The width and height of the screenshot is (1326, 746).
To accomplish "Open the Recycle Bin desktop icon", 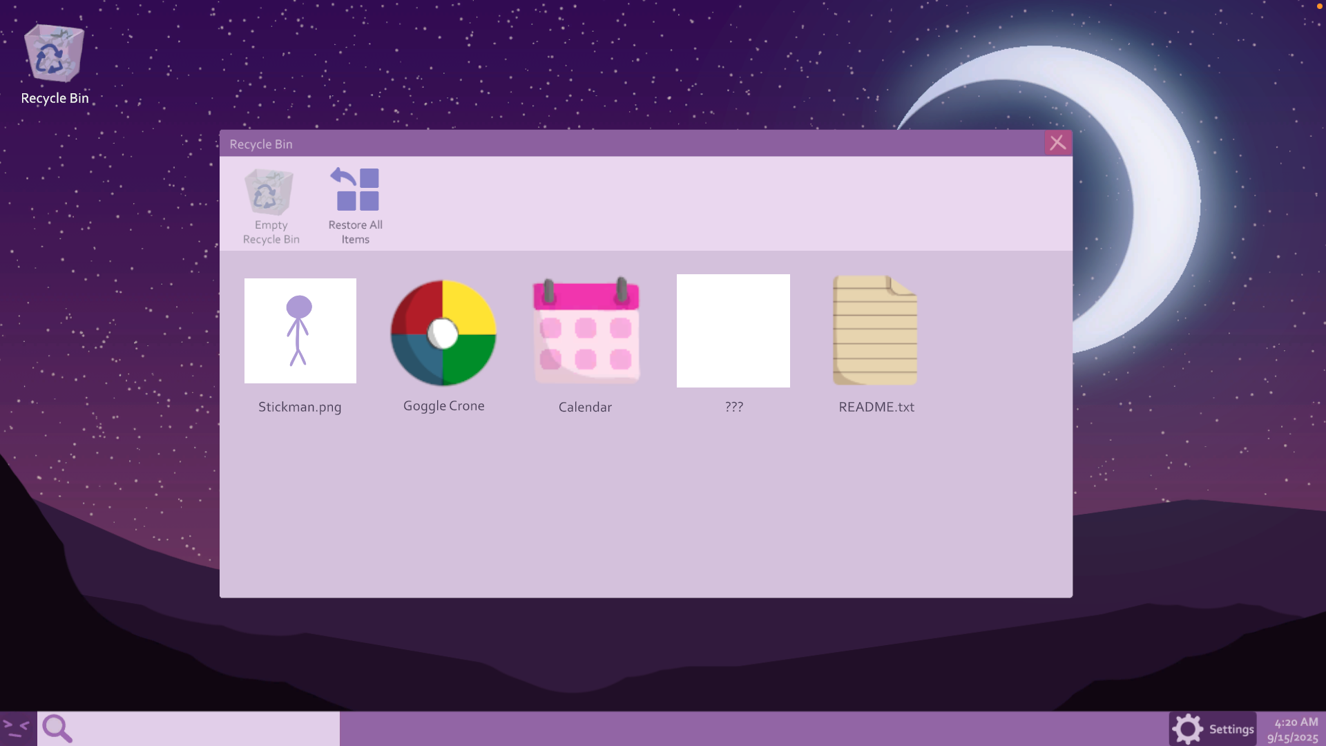I will click(x=54, y=55).
